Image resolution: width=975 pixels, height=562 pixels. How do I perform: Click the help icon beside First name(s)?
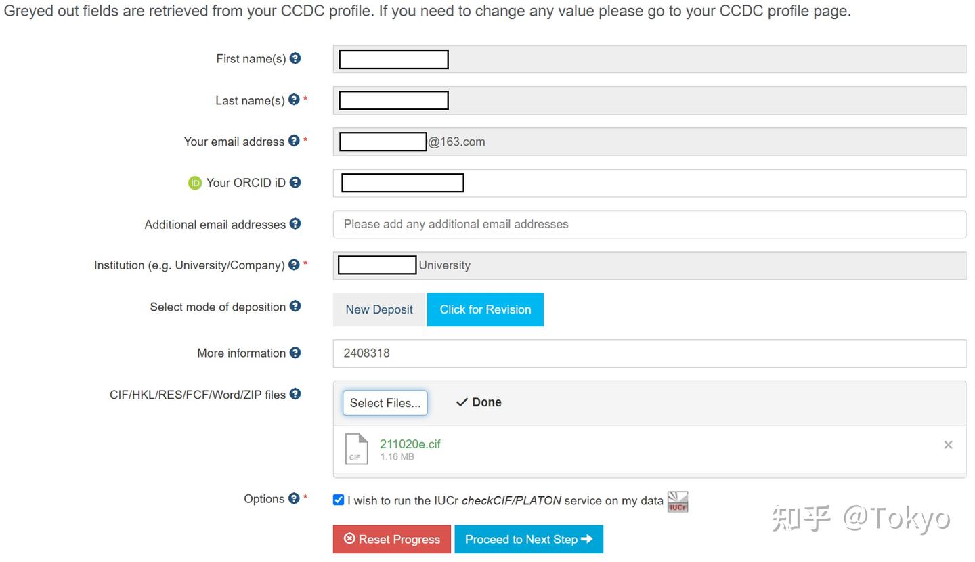[295, 58]
